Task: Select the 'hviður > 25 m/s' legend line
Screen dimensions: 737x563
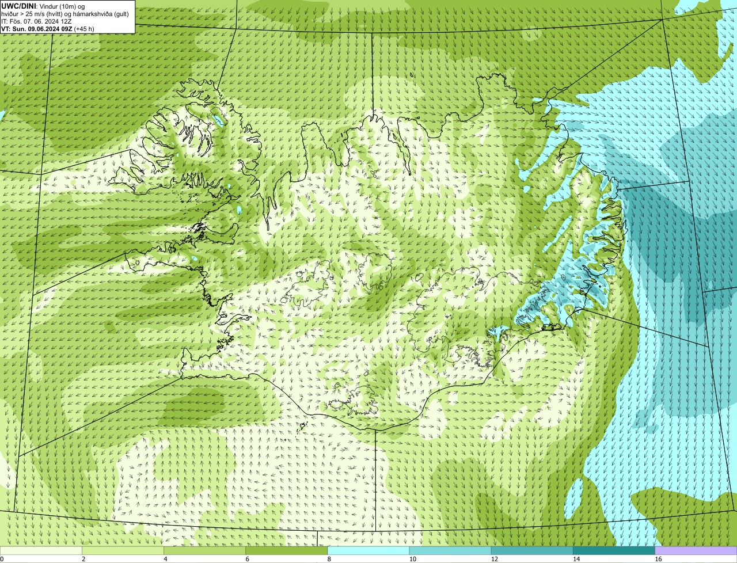Action: pos(65,14)
